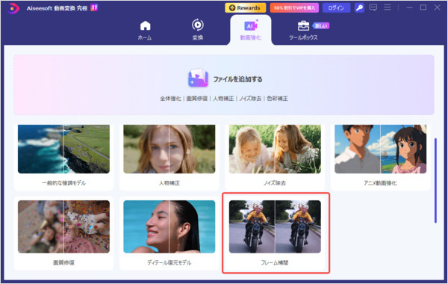The width and height of the screenshot is (448, 284).
Task: Click the ノイズ除去 label under add file
Action: pyautogui.click(x=250, y=99)
